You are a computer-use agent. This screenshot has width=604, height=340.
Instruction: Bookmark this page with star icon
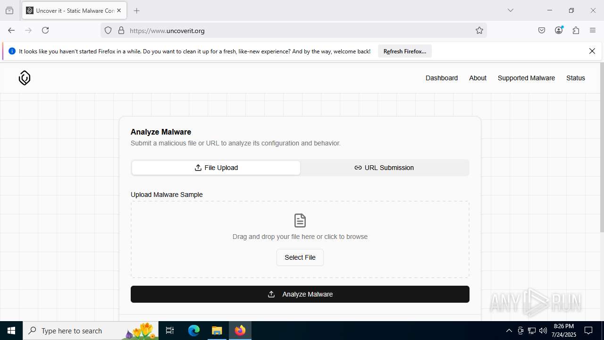[x=479, y=31]
